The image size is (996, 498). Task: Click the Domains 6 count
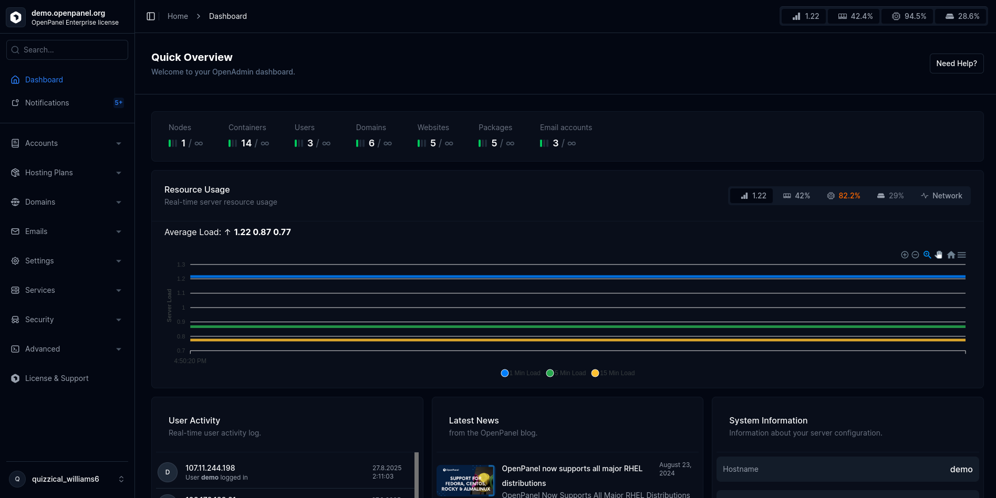pyautogui.click(x=371, y=143)
